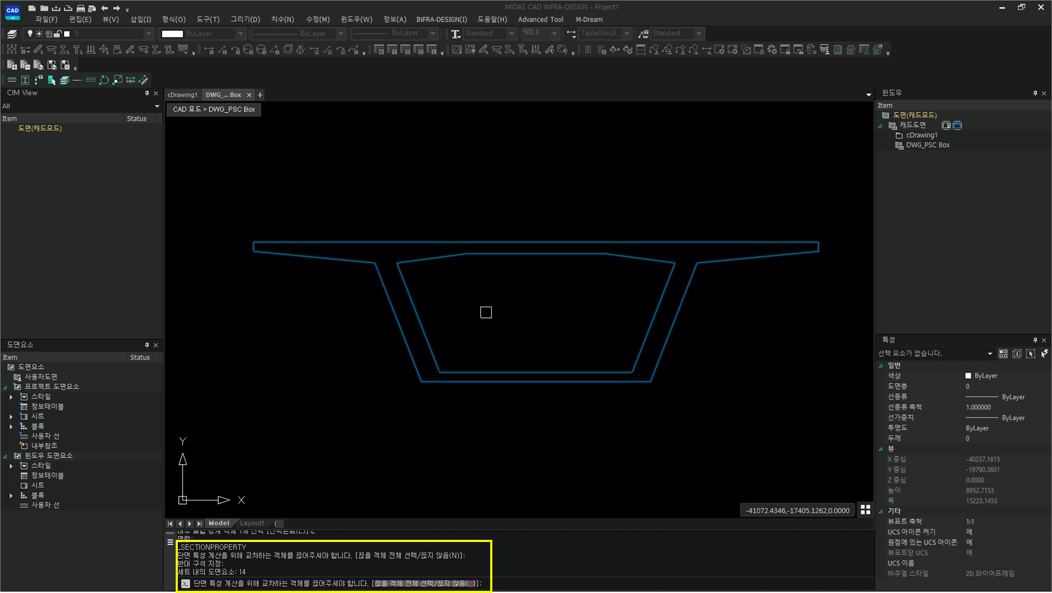1052x593 pixels.
Task: Select DWG_PSC Box in 윈도우 tree
Action: point(927,145)
